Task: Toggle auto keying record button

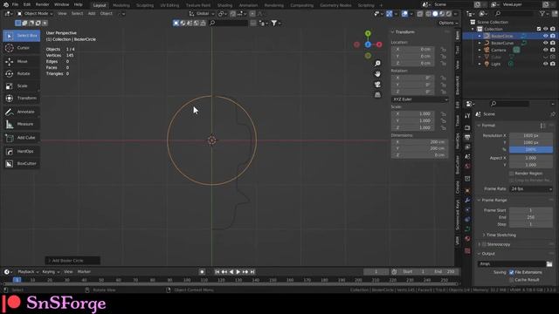Action: point(202,272)
